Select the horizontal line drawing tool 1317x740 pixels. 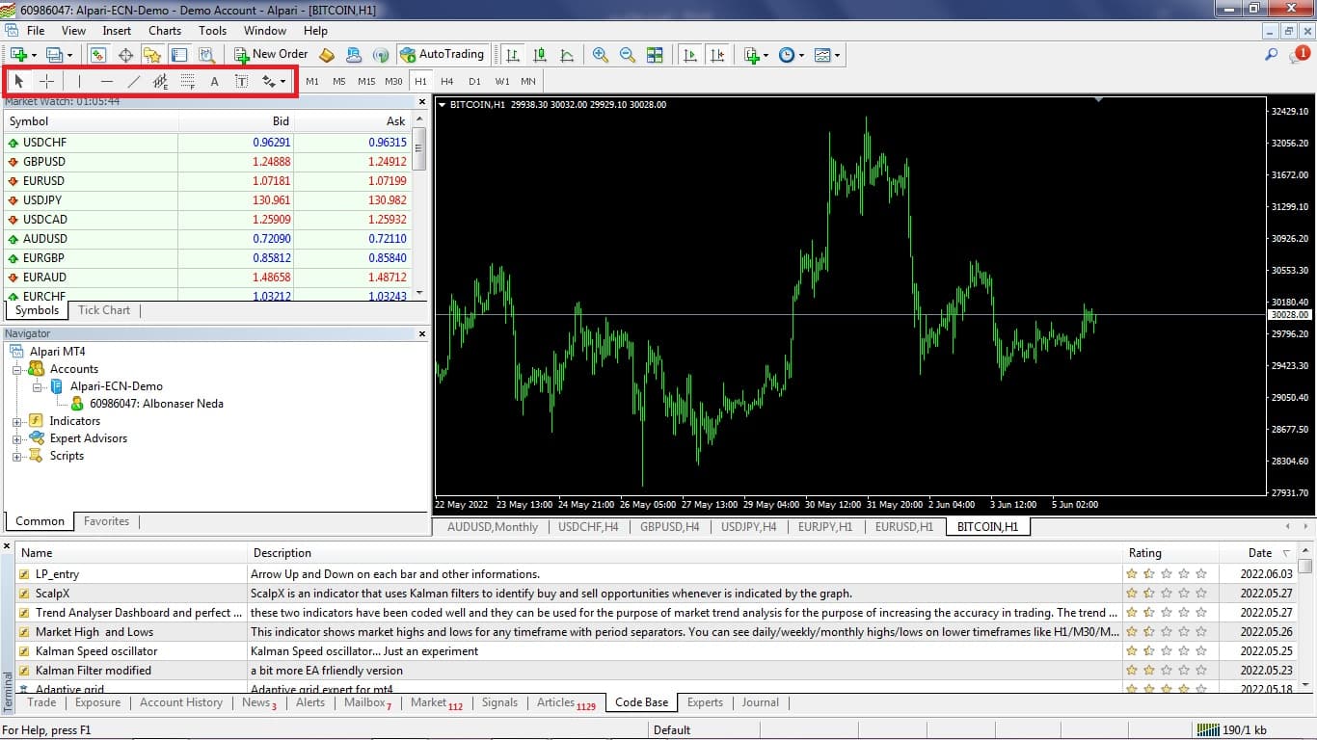pyautogui.click(x=106, y=82)
